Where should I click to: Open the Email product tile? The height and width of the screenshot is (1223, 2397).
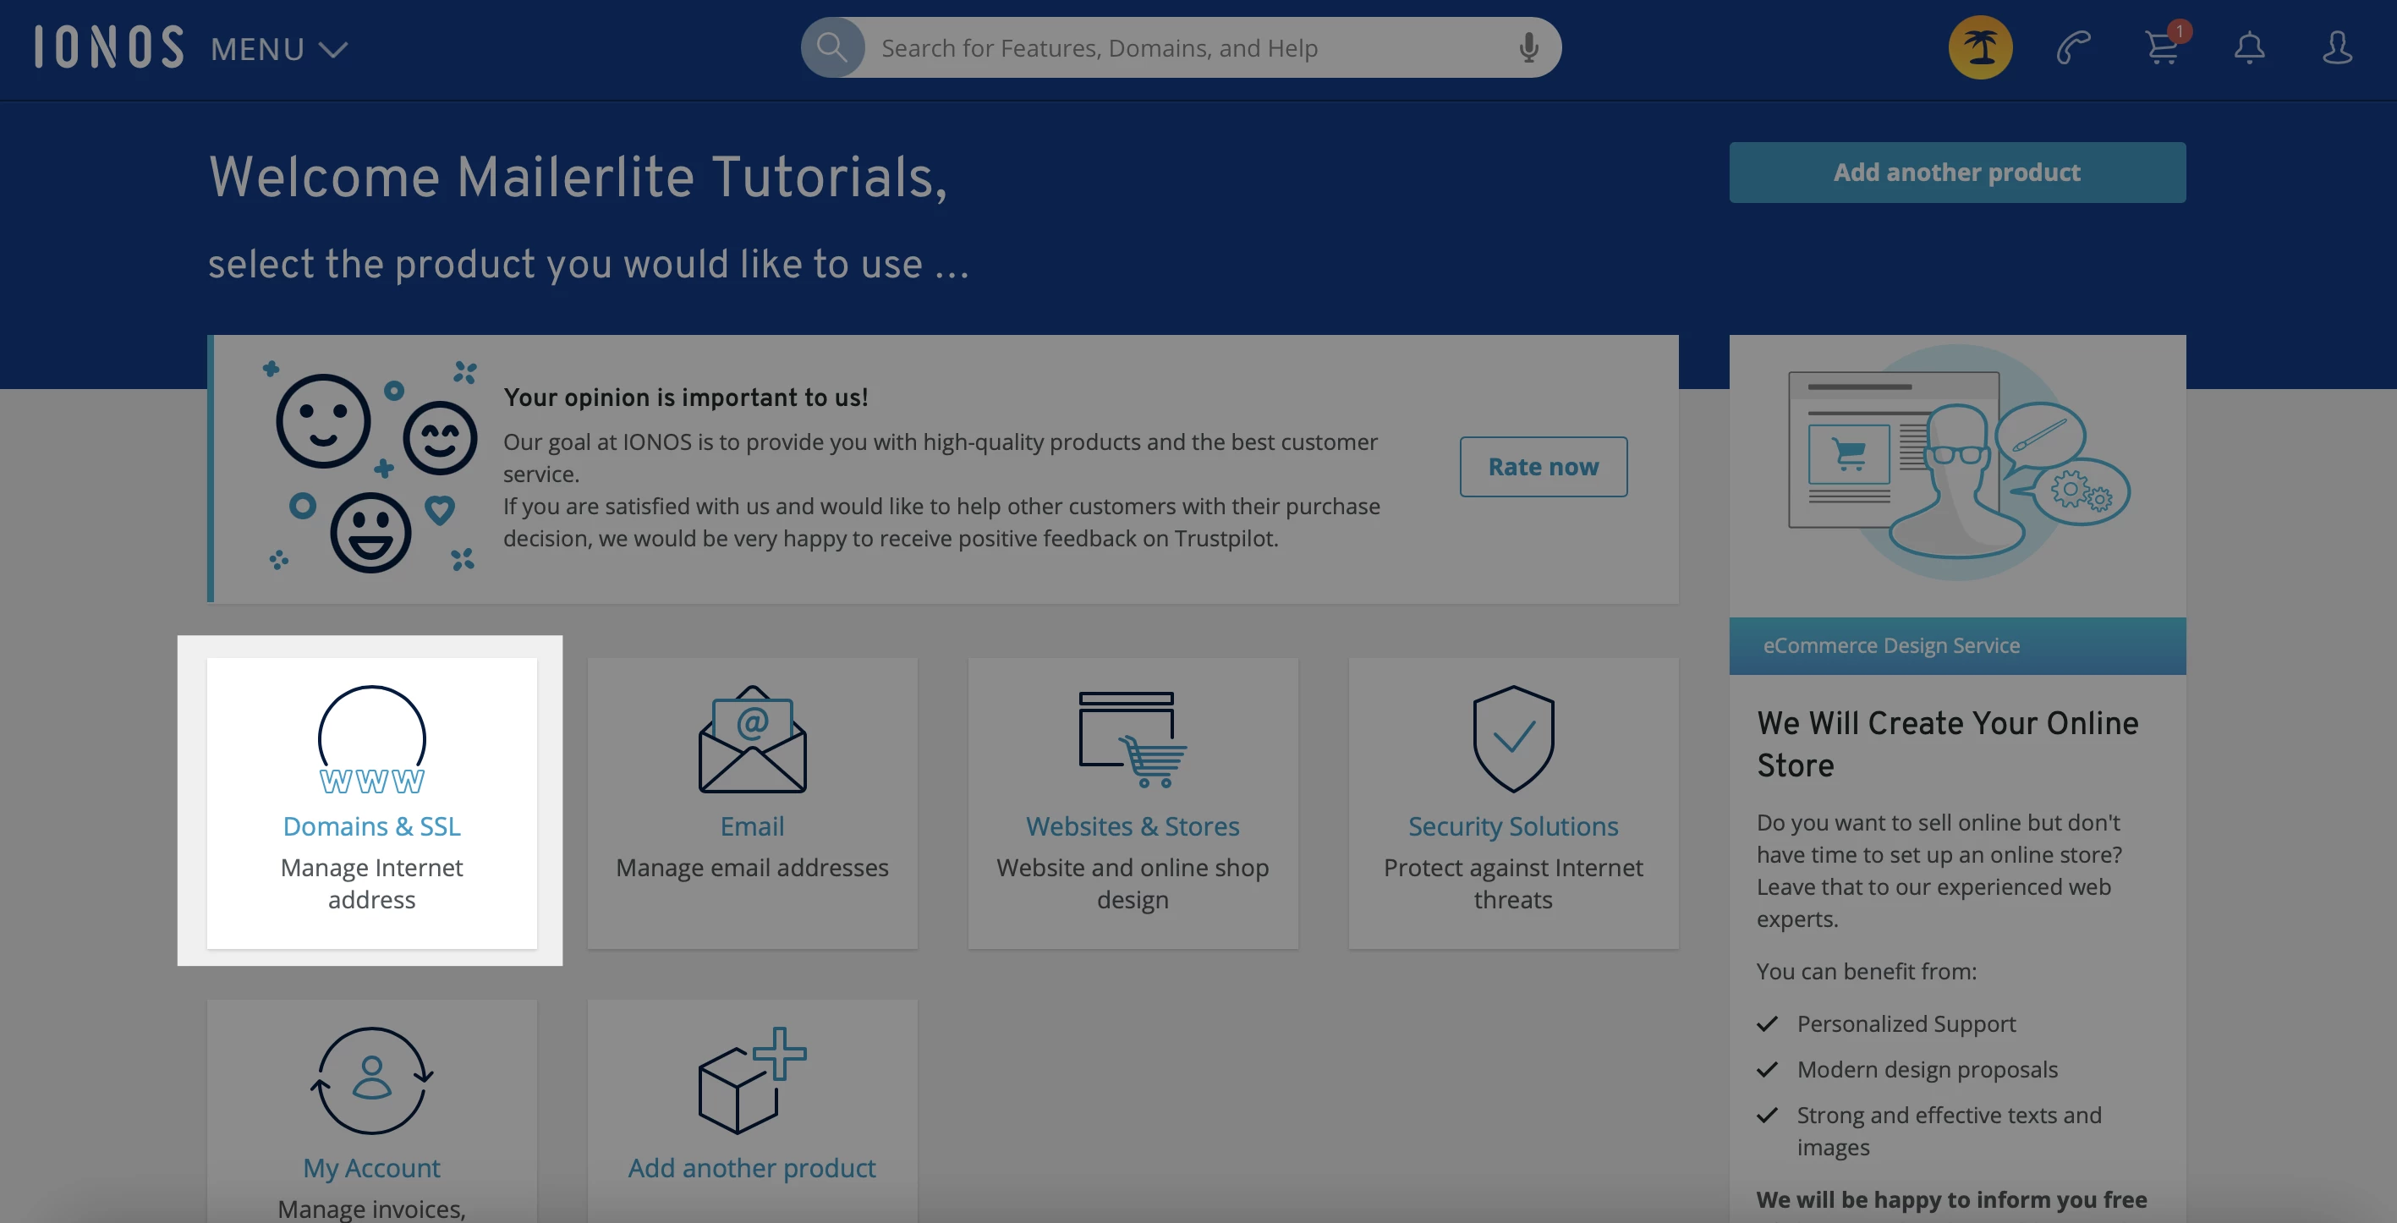click(x=752, y=803)
